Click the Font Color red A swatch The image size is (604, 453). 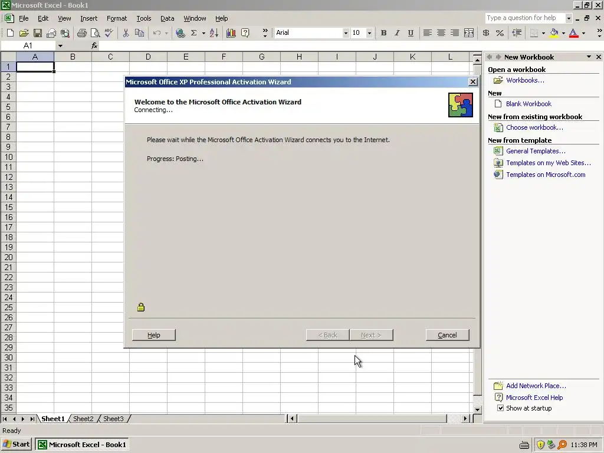573,33
